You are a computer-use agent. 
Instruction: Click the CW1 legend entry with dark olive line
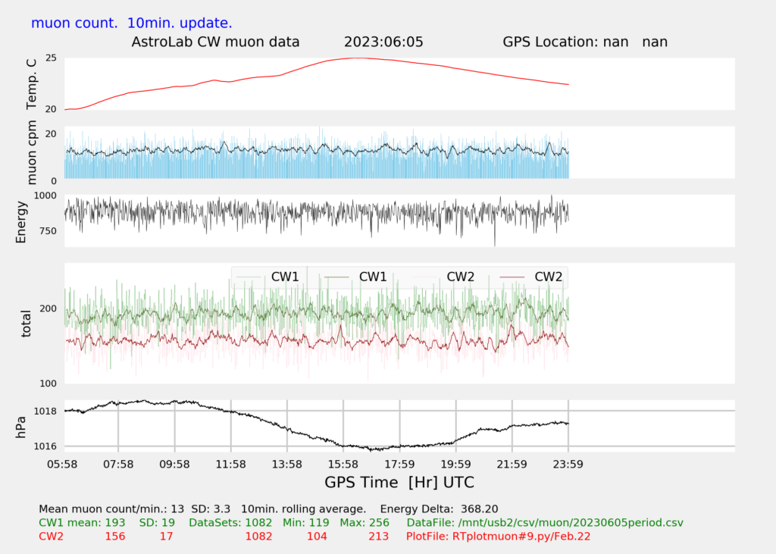(x=355, y=277)
